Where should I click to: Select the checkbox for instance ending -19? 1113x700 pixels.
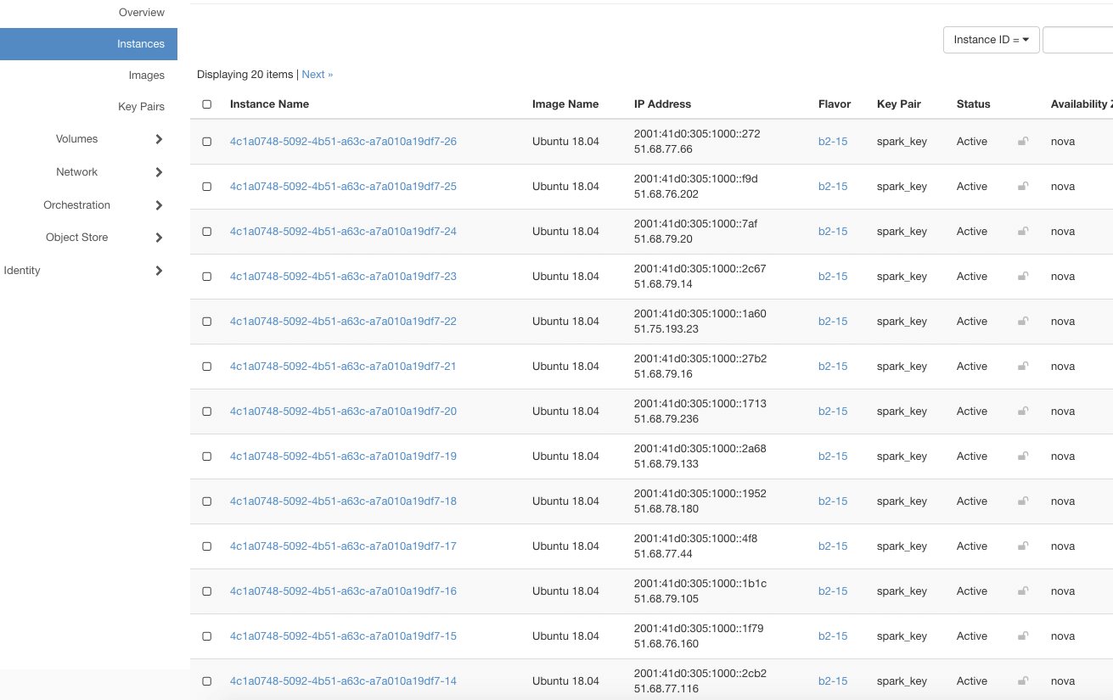[x=207, y=456]
